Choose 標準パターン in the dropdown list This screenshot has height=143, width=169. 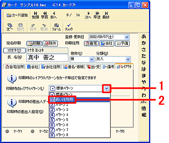[80, 94]
